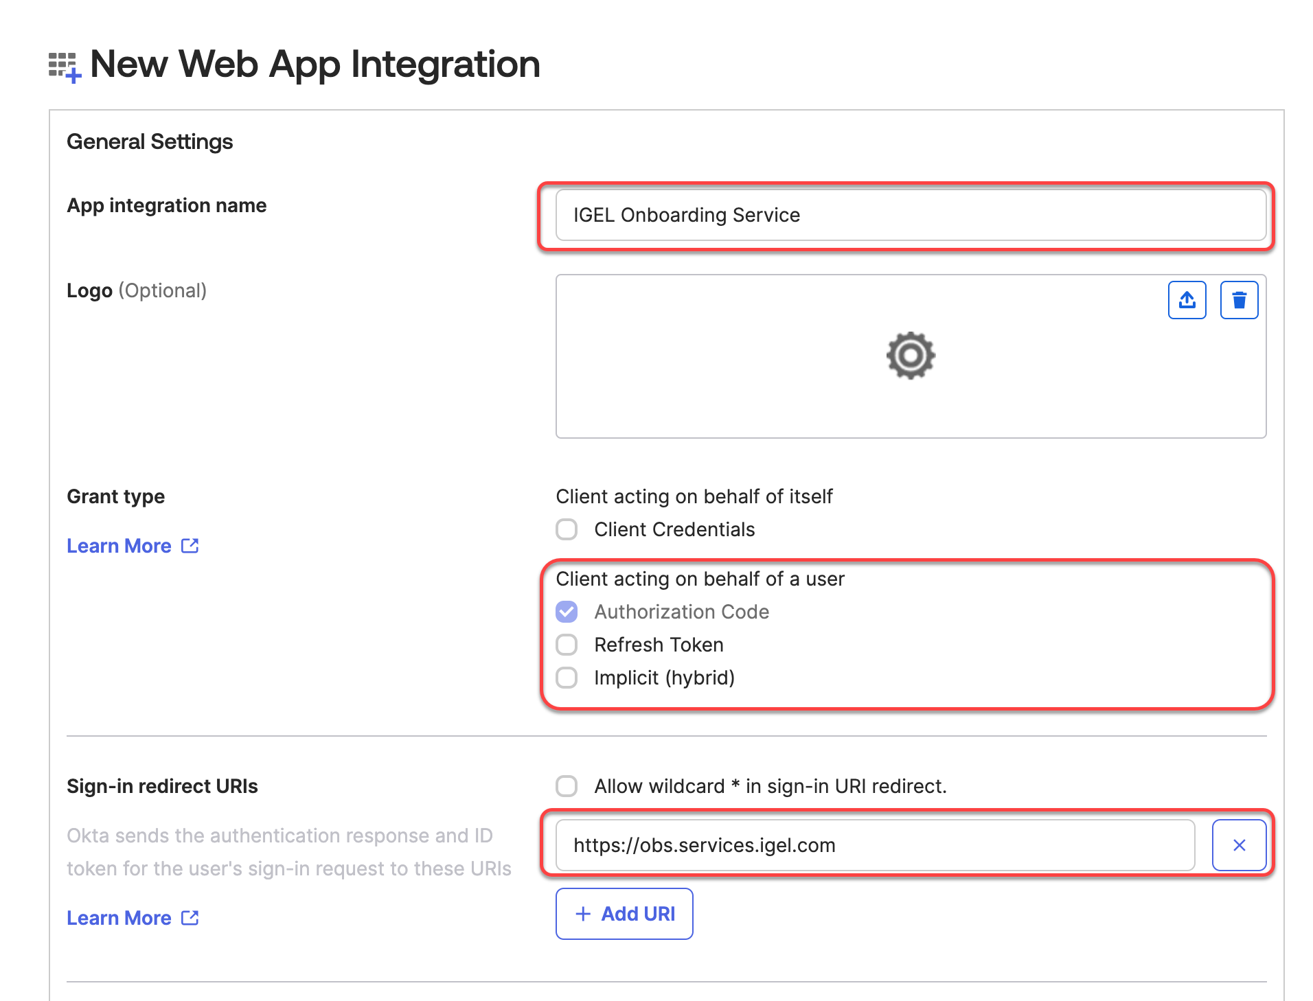Click the New Web App Integration title
This screenshot has height=1001, width=1313.
pos(315,65)
